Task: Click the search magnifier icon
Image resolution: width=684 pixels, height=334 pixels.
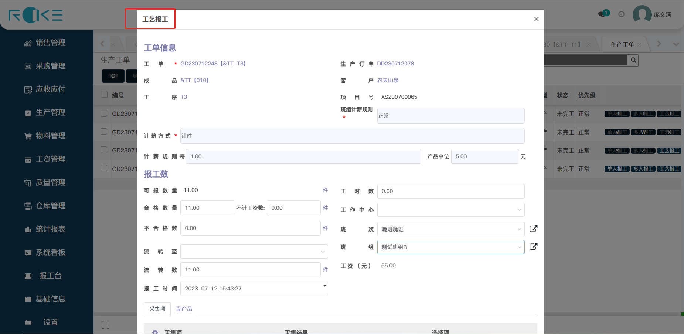Action: 633,60
